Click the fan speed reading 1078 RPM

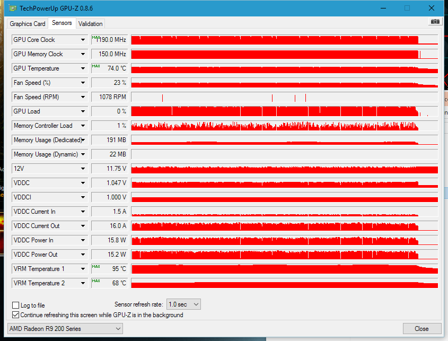[x=109, y=97]
